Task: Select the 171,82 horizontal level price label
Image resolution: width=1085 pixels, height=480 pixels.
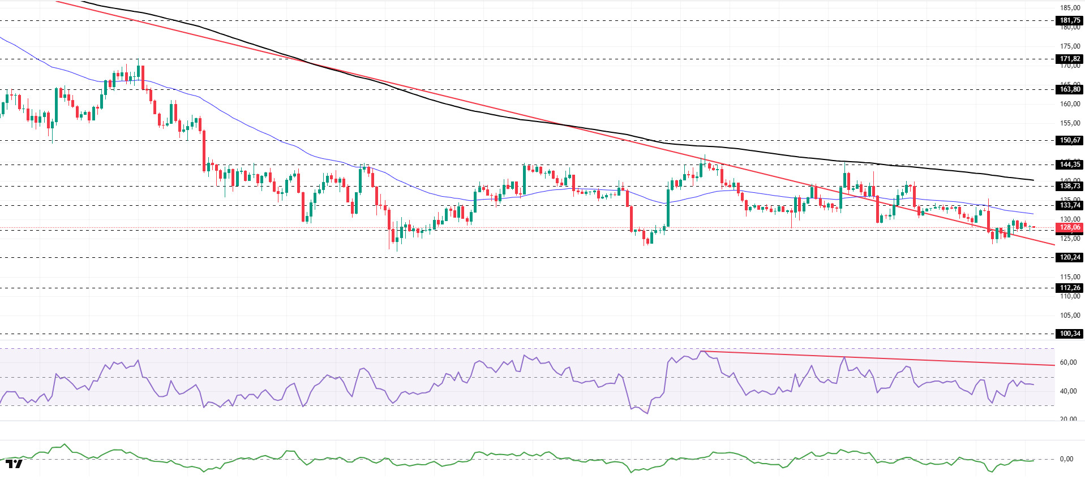Action: click(x=1069, y=59)
